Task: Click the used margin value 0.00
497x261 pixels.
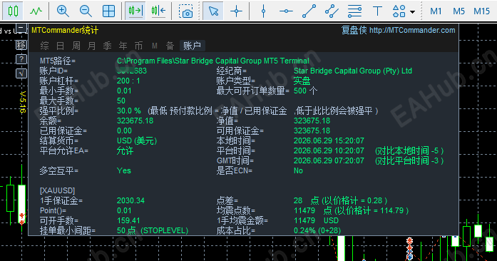Action: pyautogui.click(x=124, y=130)
